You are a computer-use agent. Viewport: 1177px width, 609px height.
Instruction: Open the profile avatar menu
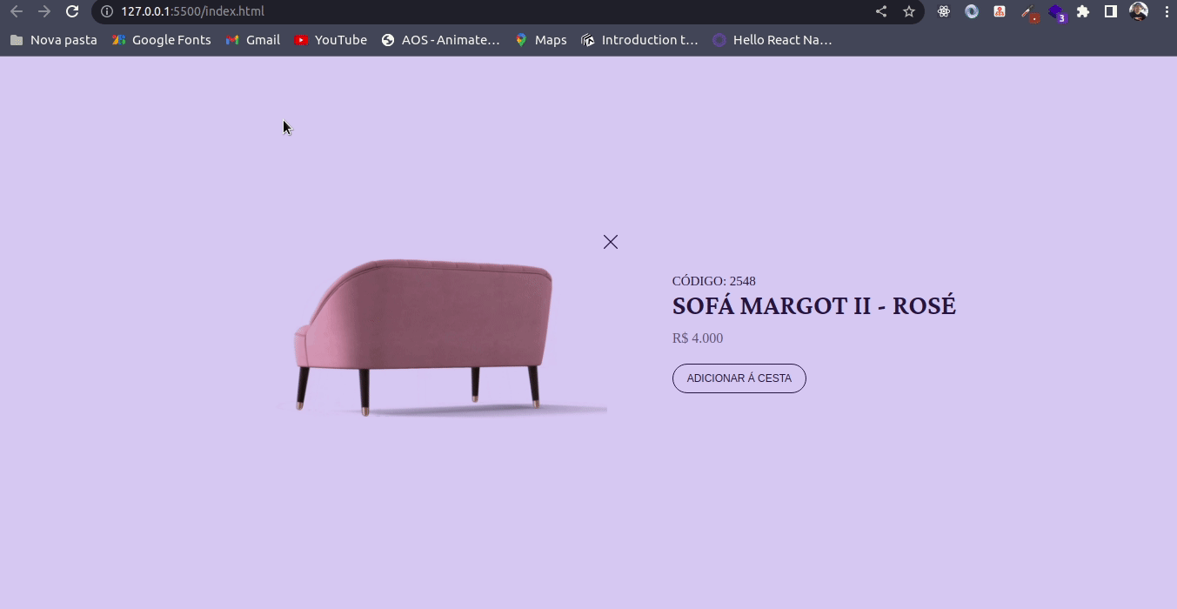pos(1139,11)
